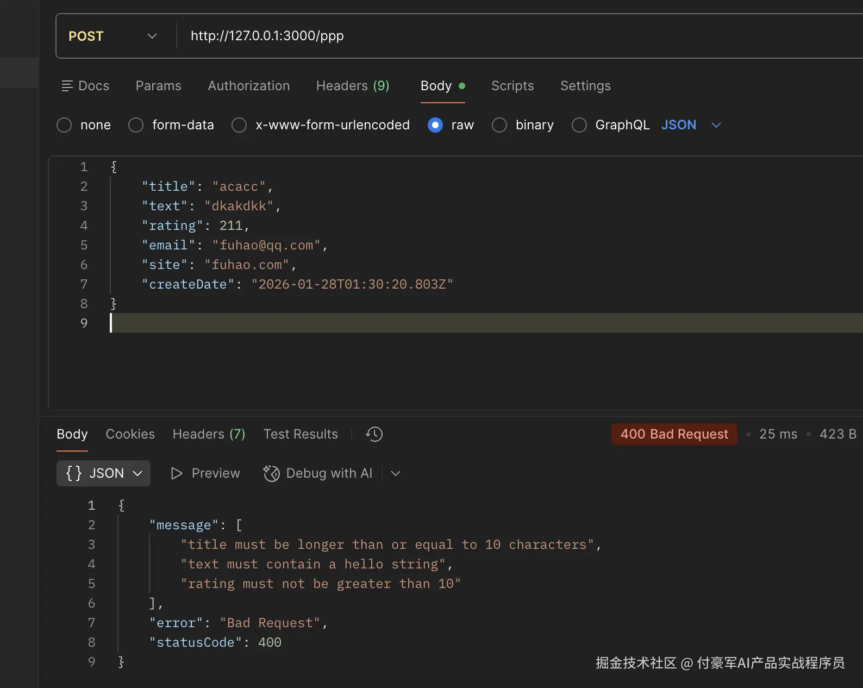Click the "dkakdkk" text value
The height and width of the screenshot is (688, 863).
pos(239,206)
